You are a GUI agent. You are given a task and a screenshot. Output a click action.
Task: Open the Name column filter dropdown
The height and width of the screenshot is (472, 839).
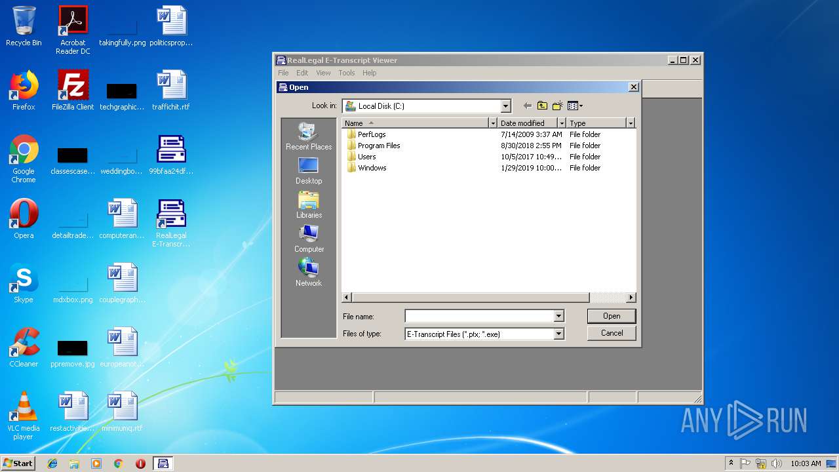tap(493, 123)
